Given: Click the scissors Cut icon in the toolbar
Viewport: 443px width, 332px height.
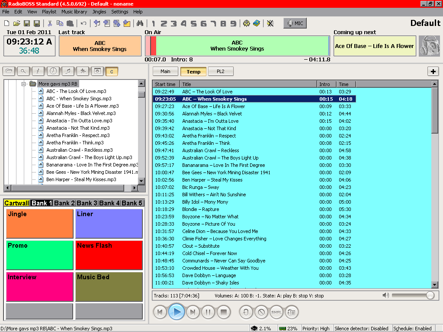Looking at the screenshot, I should [50, 23].
